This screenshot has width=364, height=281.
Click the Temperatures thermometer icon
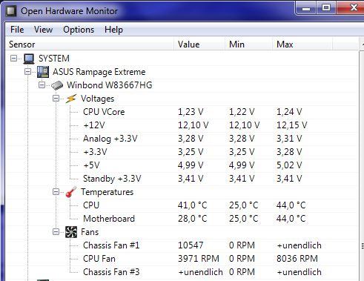[71, 192]
